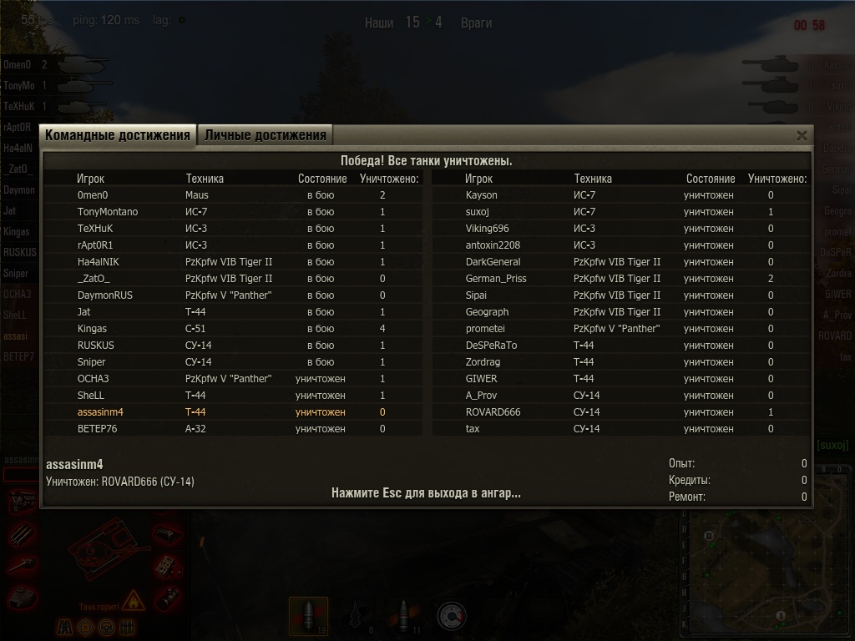Viewport: 855px width, 641px height.
Task: Click the fuel tank module icon
Action: click(x=167, y=598)
